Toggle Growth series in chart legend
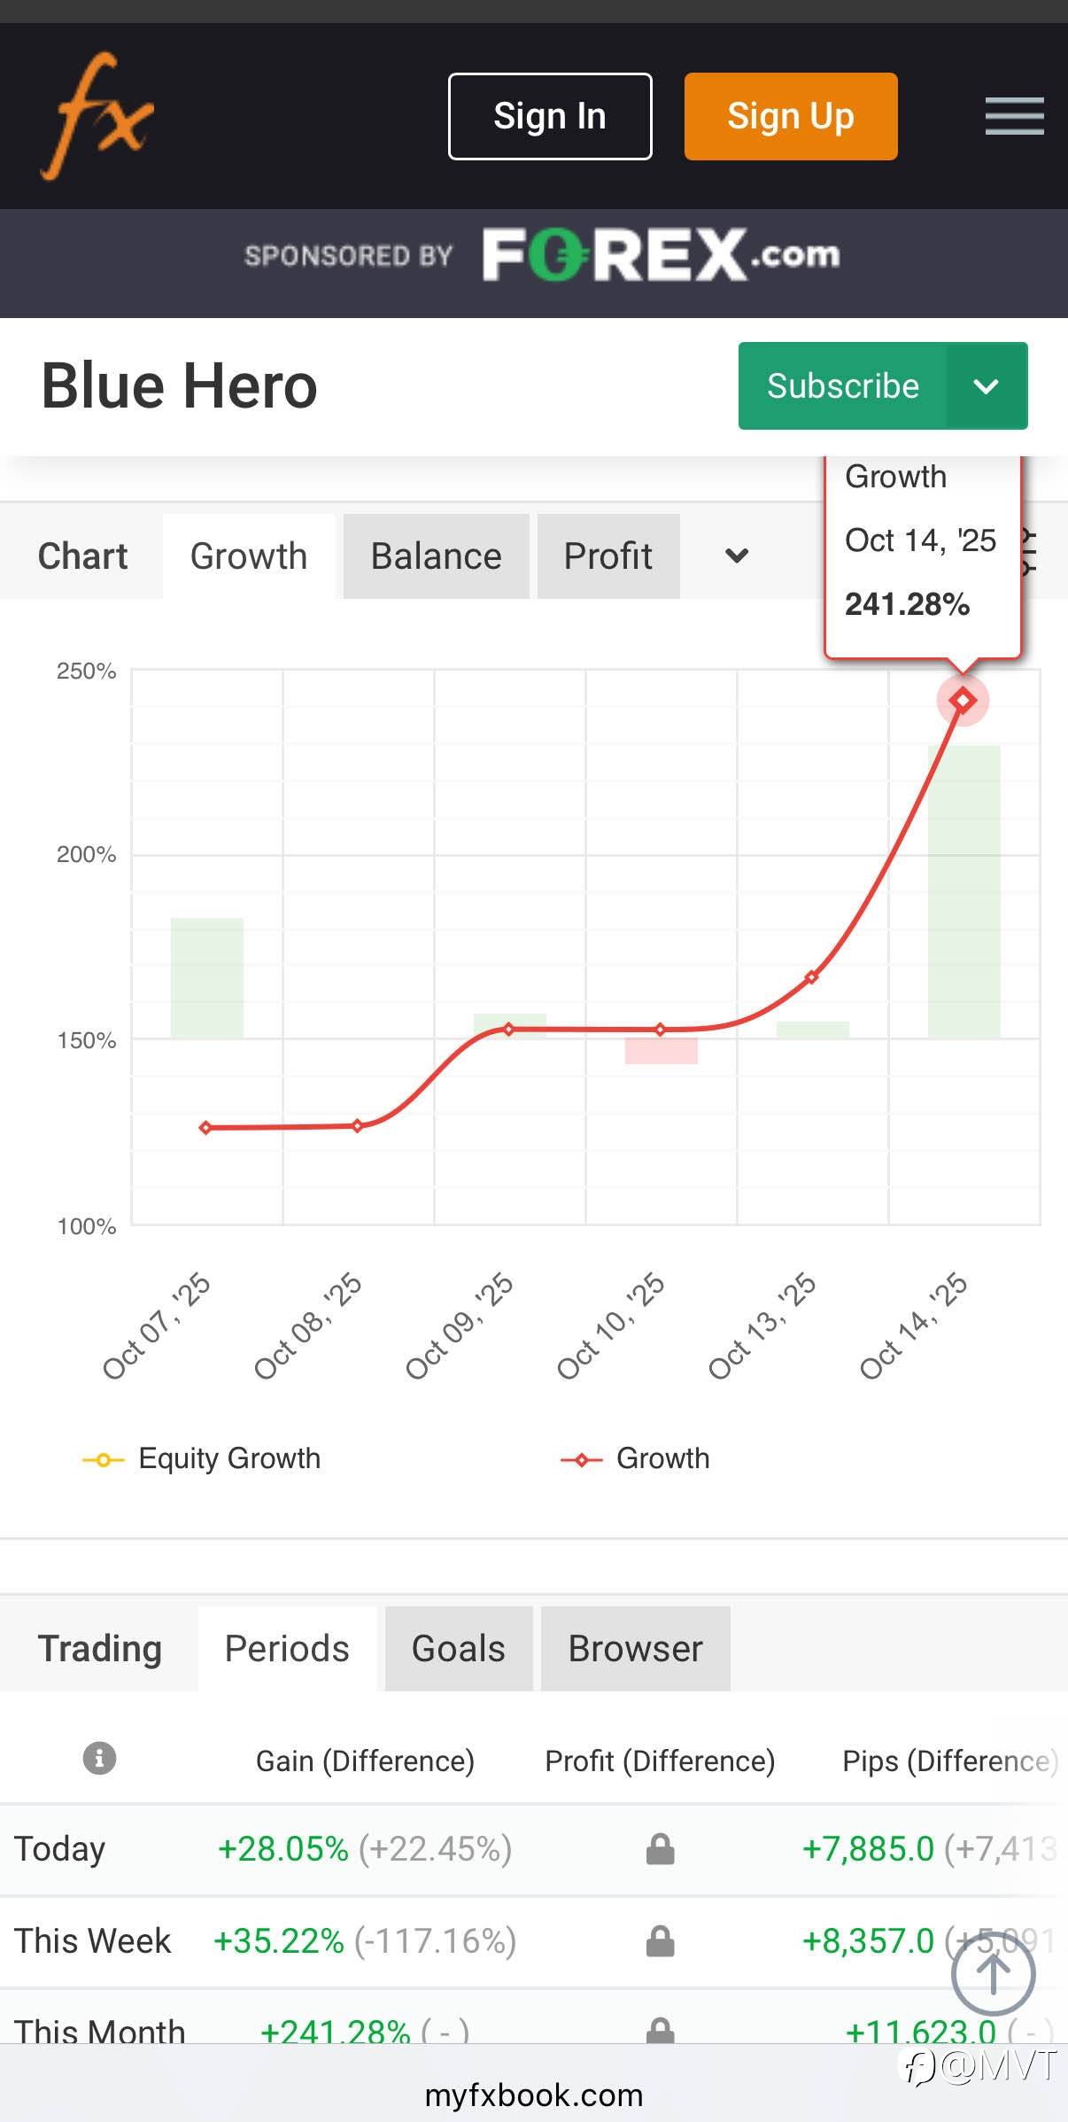Viewport: 1068px width, 2122px height. coord(636,1458)
